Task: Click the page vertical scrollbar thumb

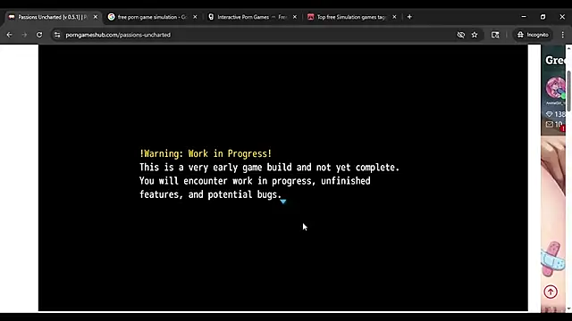Action: (x=568, y=91)
